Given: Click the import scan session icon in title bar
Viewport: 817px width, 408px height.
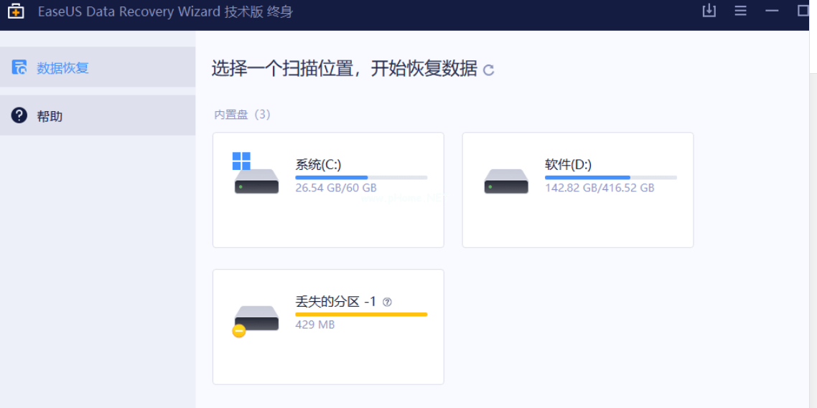Looking at the screenshot, I should [709, 11].
